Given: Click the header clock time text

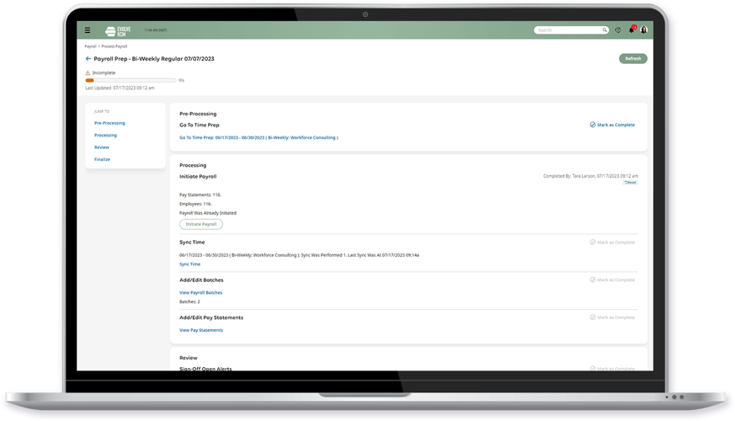Looking at the screenshot, I should 156,30.
